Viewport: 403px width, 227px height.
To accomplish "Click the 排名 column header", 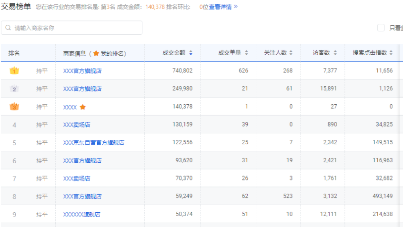I will coord(14,53).
